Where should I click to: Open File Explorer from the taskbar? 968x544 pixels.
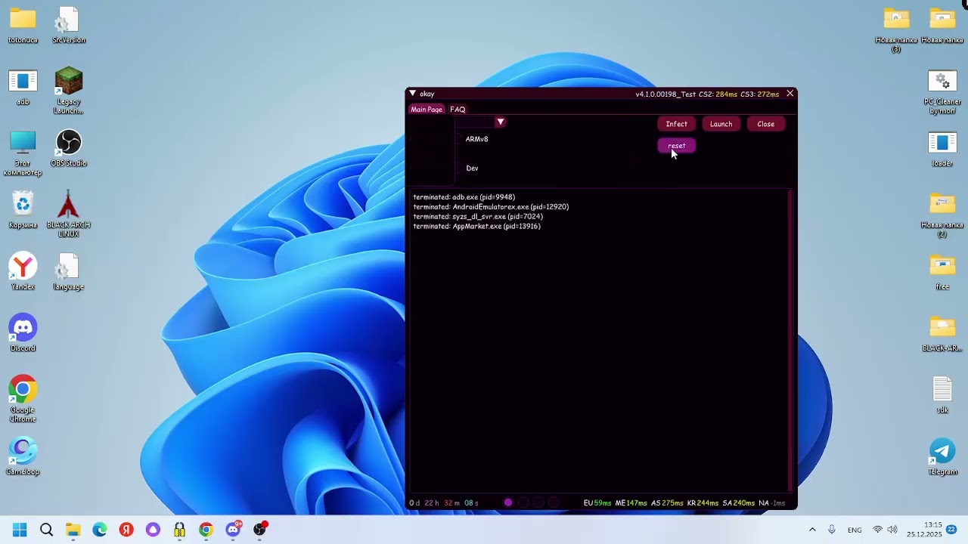click(73, 530)
